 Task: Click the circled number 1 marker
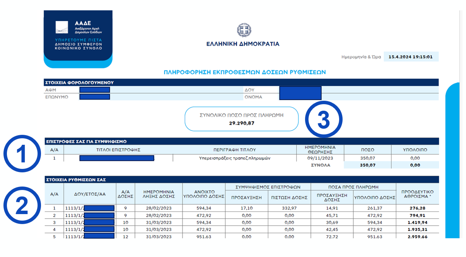click(22, 154)
